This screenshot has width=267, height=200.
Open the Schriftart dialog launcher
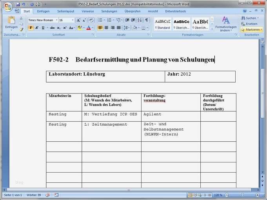pyautogui.click(x=93, y=35)
